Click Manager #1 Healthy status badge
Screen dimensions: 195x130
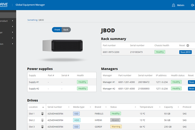[x=176, y=82]
